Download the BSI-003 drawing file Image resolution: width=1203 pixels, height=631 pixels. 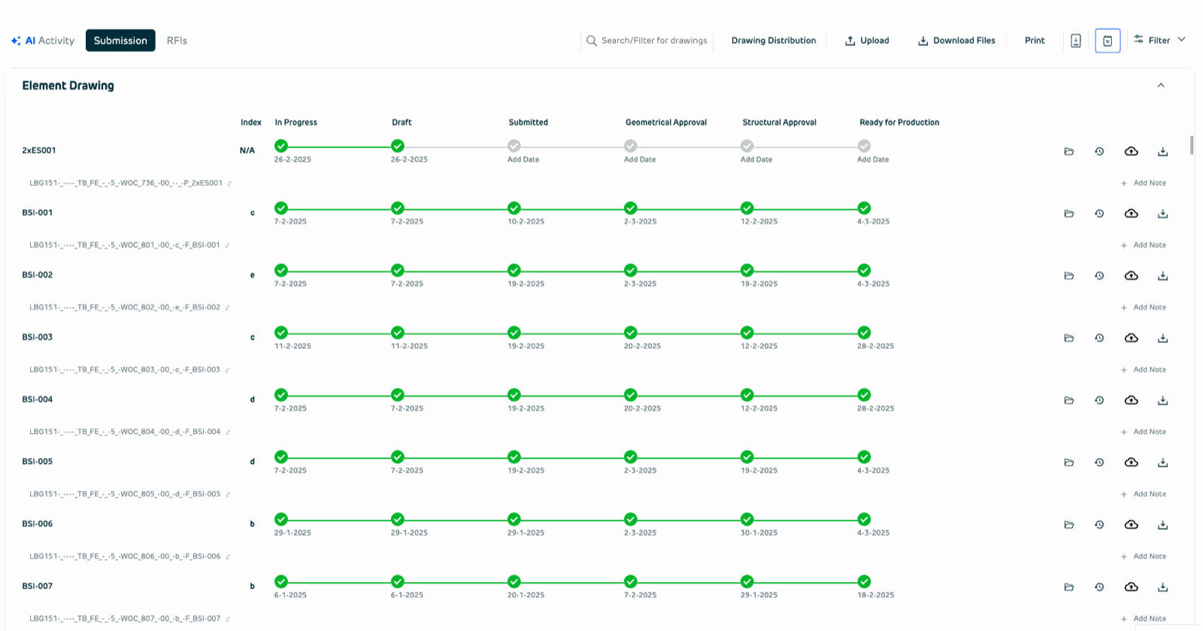pyautogui.click(x=1162, y=338)
